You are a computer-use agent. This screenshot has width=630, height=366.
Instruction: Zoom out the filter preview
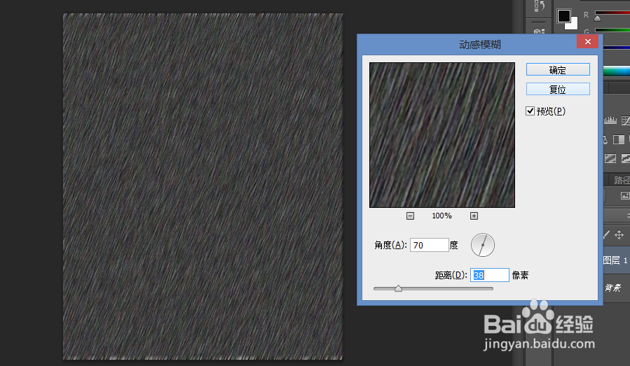[x=410, y=216]
